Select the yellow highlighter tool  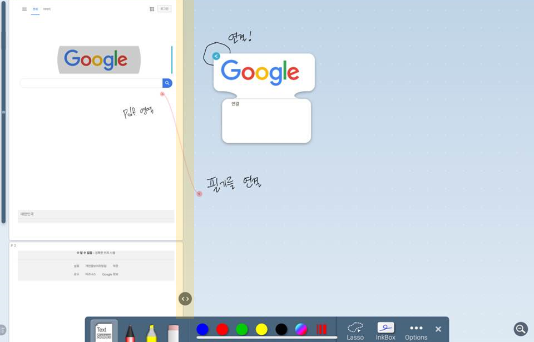click(151, 333)
